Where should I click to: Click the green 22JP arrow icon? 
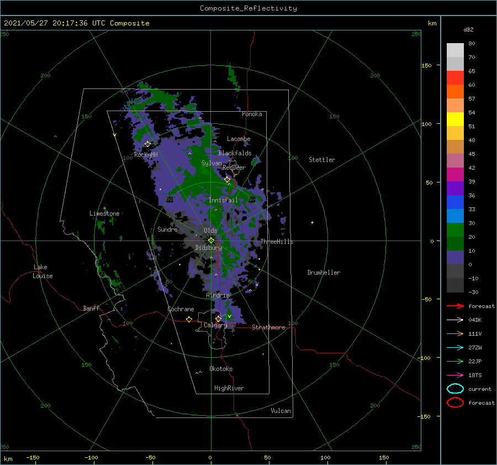[x=455, y=361]
